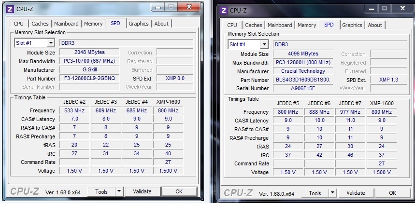This screenshot has width=415, height=203.
Task: Open Tools dropdown arrow in left CPU-Z window
Action: click(x=119, y=191)
